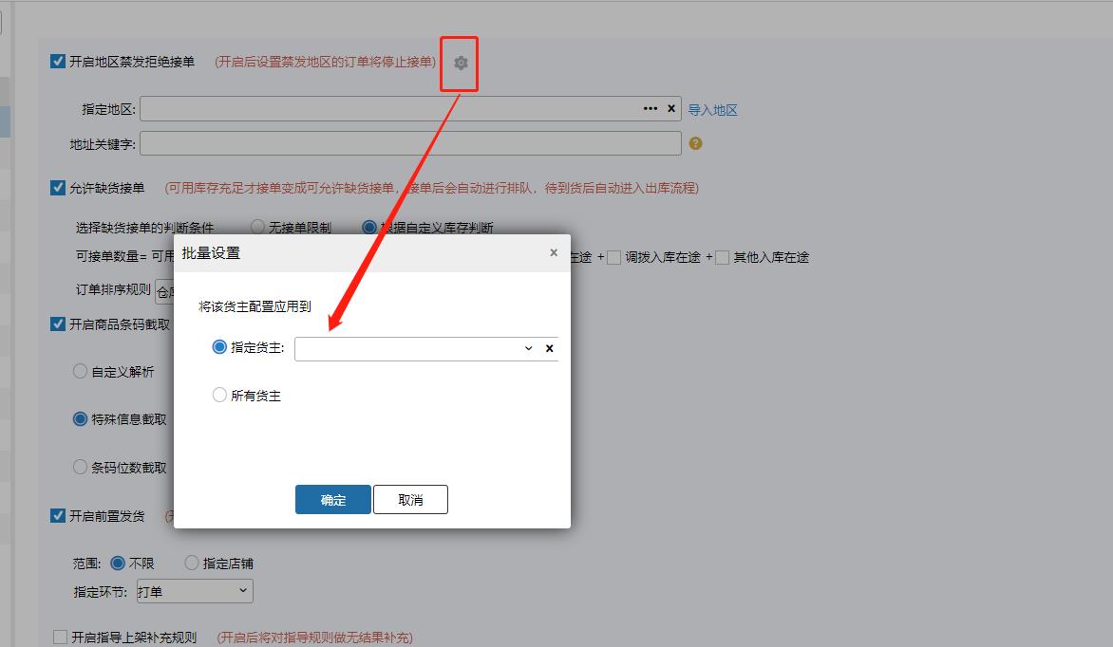Clear the 指定货主 selection with the X
Screen dimensions: 1113x647
pos(549,347)
